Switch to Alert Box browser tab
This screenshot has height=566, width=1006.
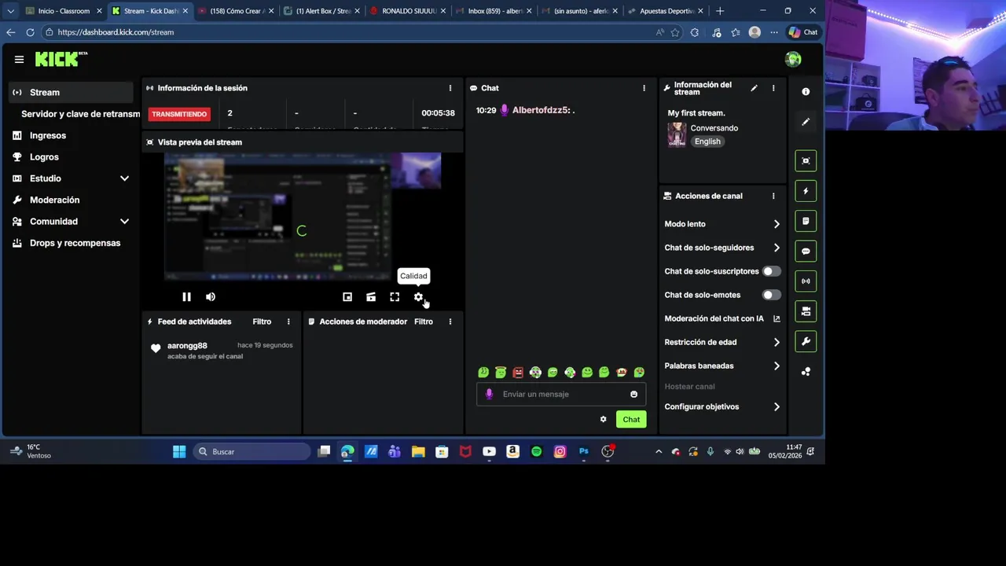click(322, 11)
